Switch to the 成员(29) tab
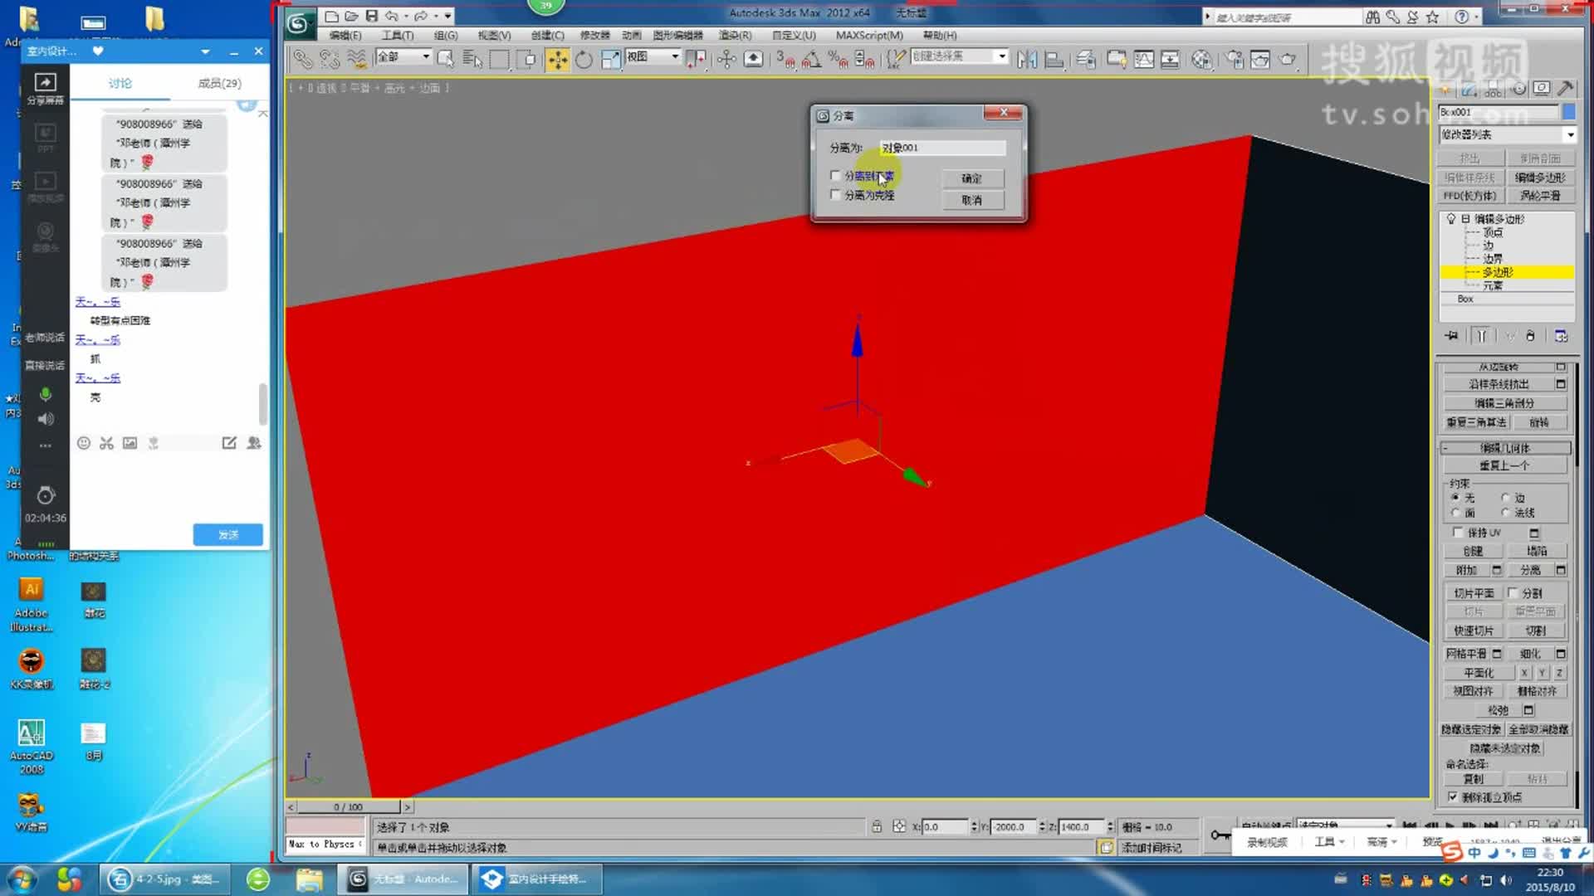Screen dimensions: 1594x896 coord(219,83)
